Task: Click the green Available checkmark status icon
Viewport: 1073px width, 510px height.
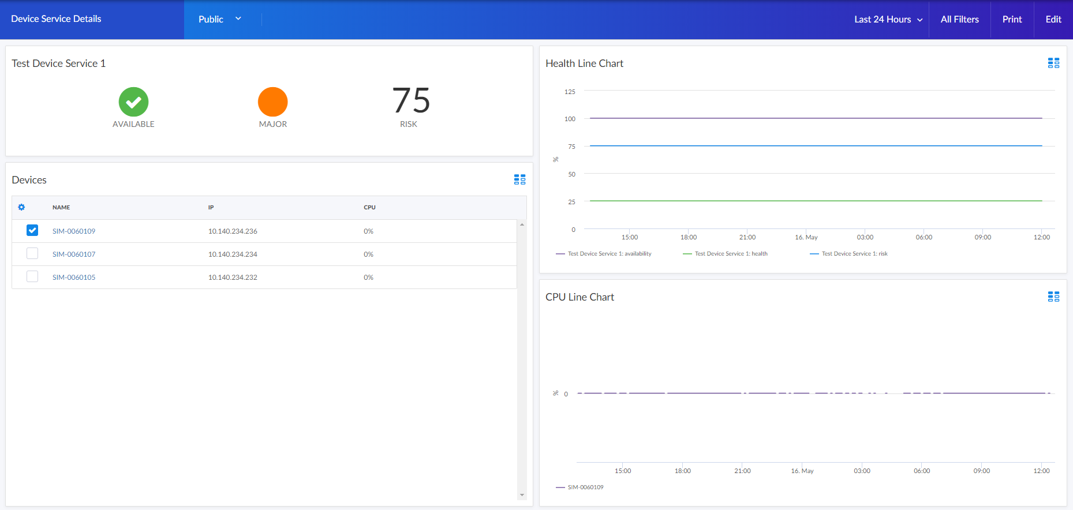Action: (x=133, y=102)
